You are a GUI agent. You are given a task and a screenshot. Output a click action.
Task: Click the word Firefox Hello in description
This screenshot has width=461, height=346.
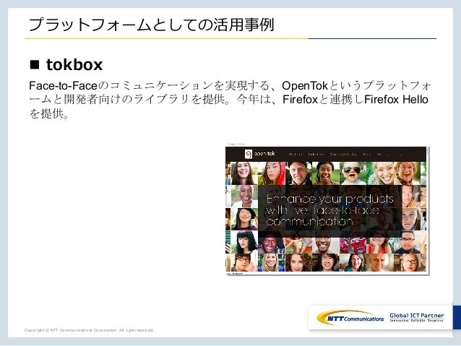[396, 100]
